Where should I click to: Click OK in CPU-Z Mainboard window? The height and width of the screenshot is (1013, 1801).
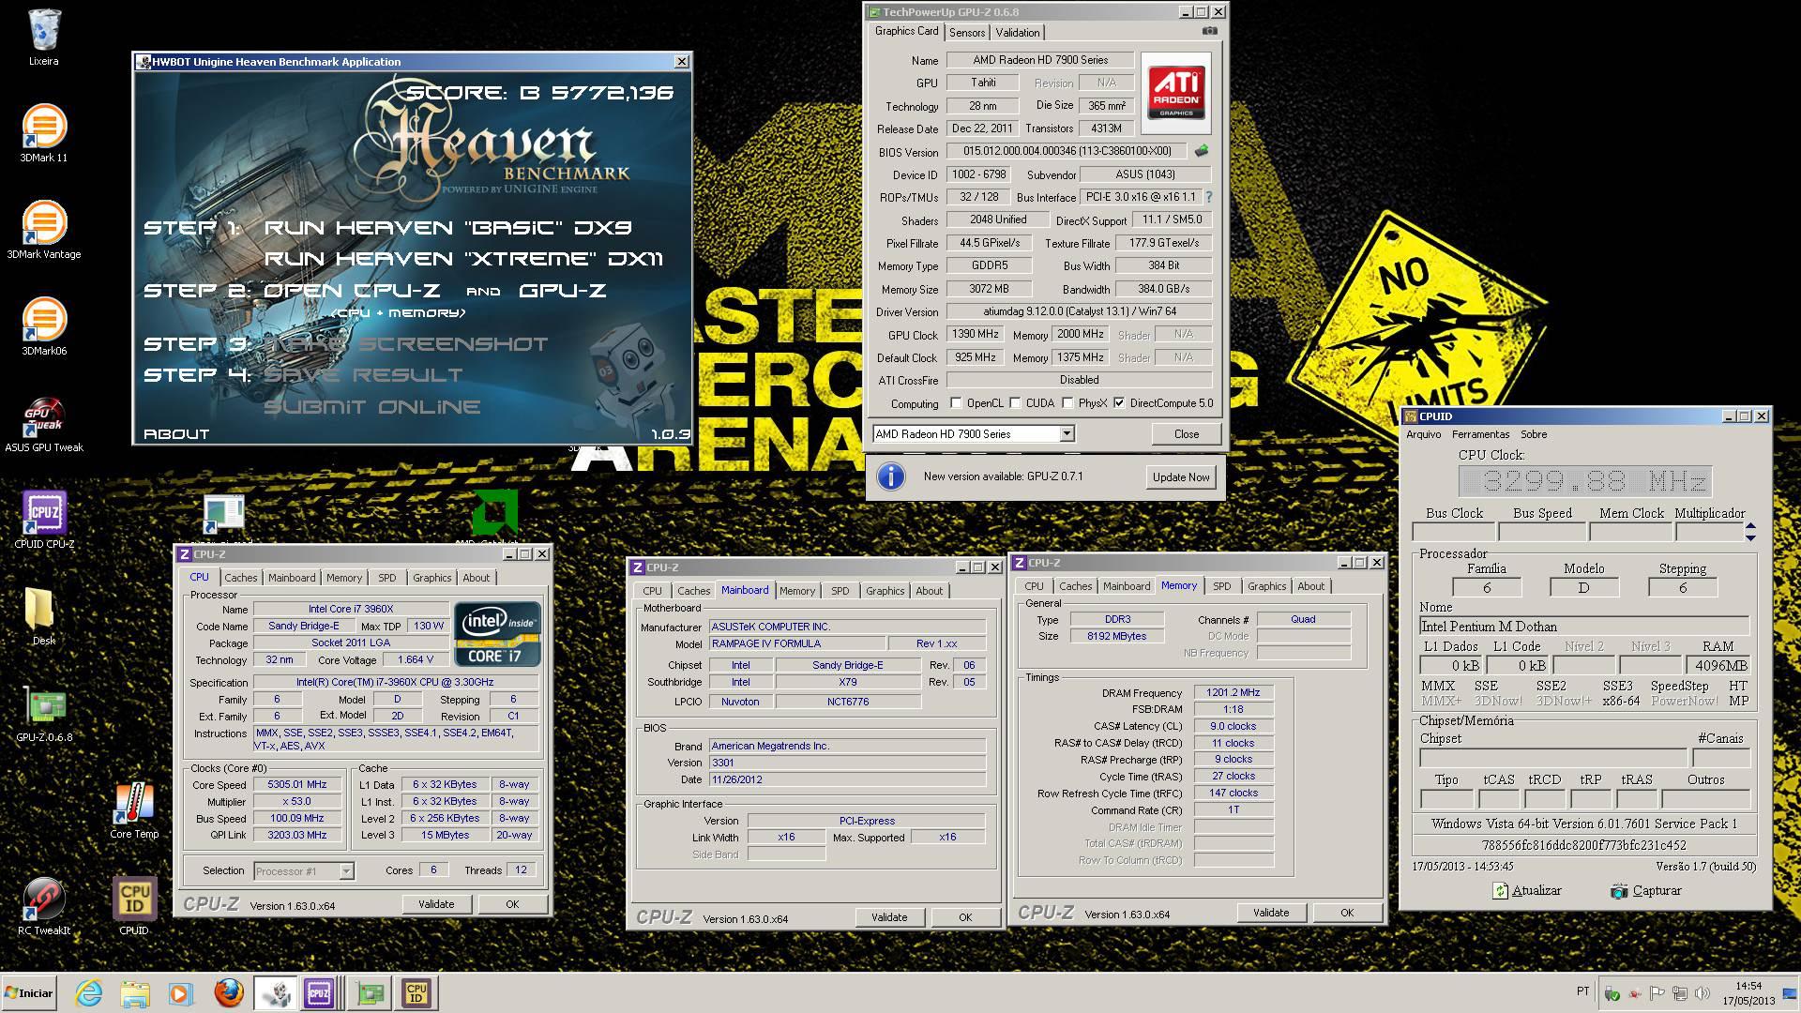[x=965, y=917]
